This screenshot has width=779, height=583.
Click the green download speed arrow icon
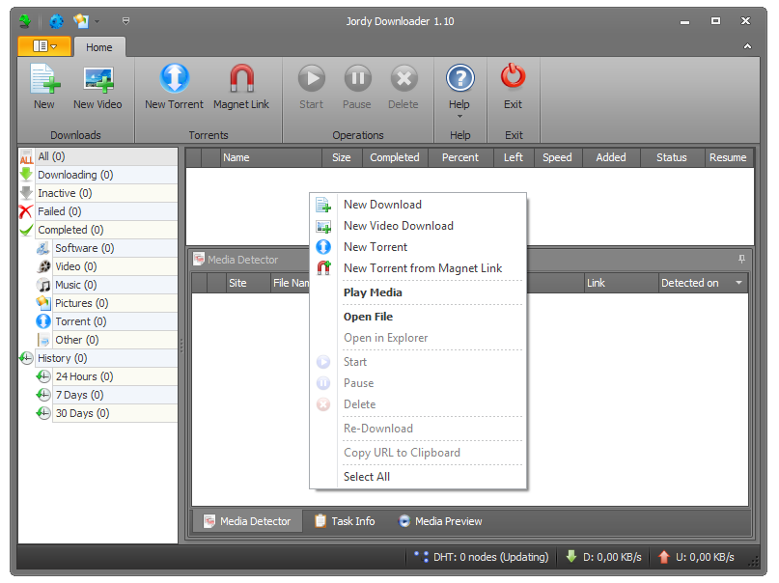[x=571, y=557]
